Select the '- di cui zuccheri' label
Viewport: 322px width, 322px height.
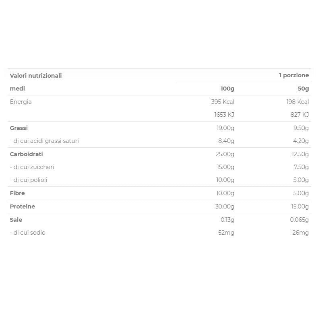point(32,167)
